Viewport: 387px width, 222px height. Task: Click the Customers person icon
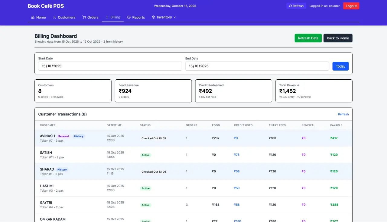pos(54,18)
